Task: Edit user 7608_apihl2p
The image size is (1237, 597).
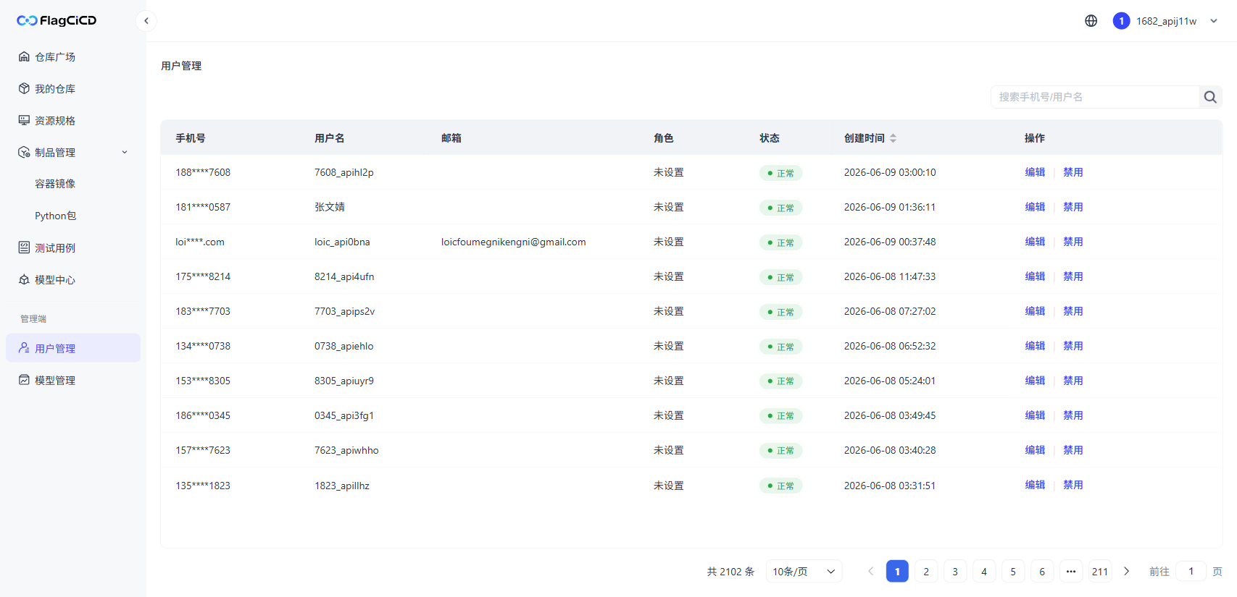Action: [1035, 172]
